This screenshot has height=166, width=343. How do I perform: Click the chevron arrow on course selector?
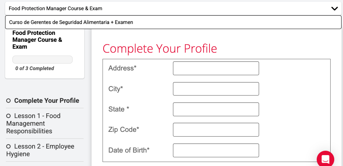pyautogui.click(x=335, y=8)
